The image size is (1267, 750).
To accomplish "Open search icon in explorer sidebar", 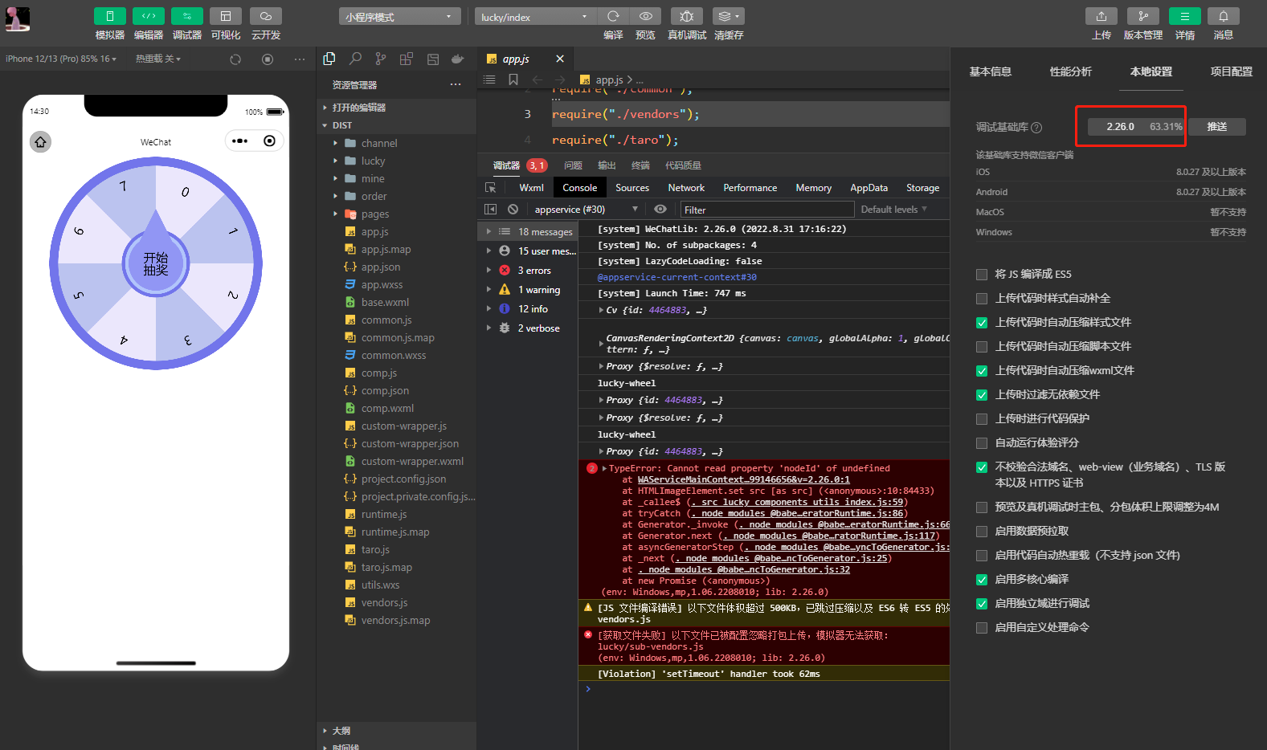I will click(355, 59).
